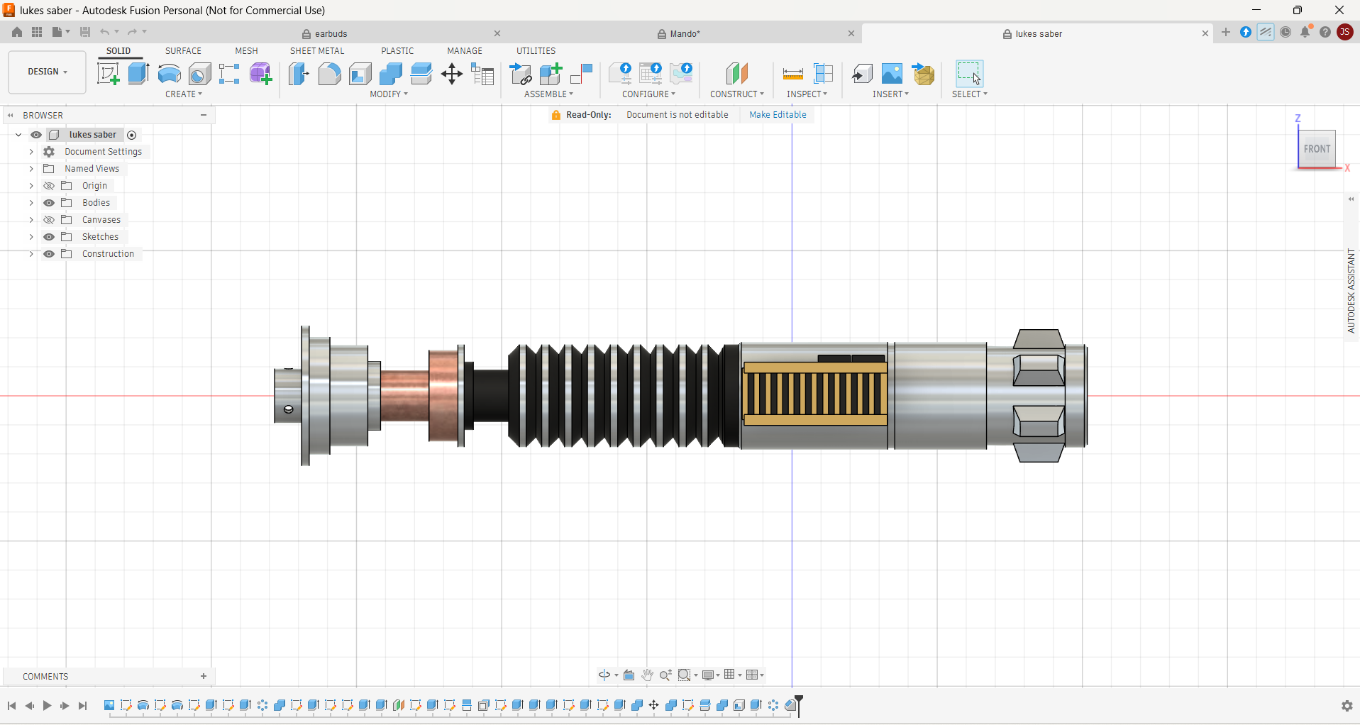Image resolution: width=1360 pixels, height=725 pixels.
Task: Switch to the MESH tab
Action: tap(246, 51)
